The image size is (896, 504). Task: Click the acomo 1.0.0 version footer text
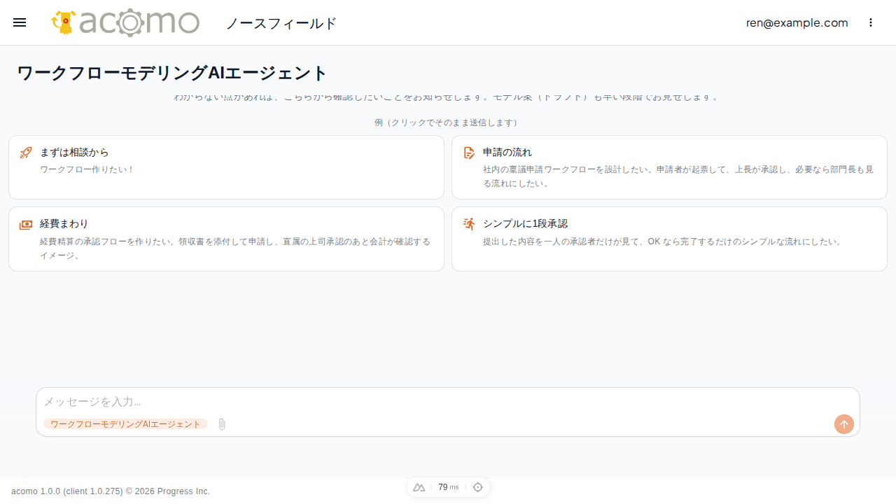pyautogui.click(x=111, y=491)
